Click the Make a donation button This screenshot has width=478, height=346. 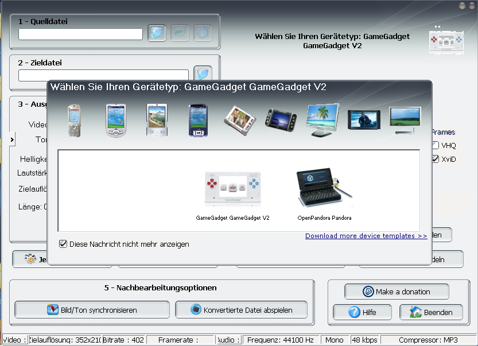tap(397, 291)
